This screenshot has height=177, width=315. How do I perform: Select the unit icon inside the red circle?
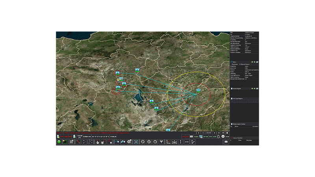click(x=198, y=90)
